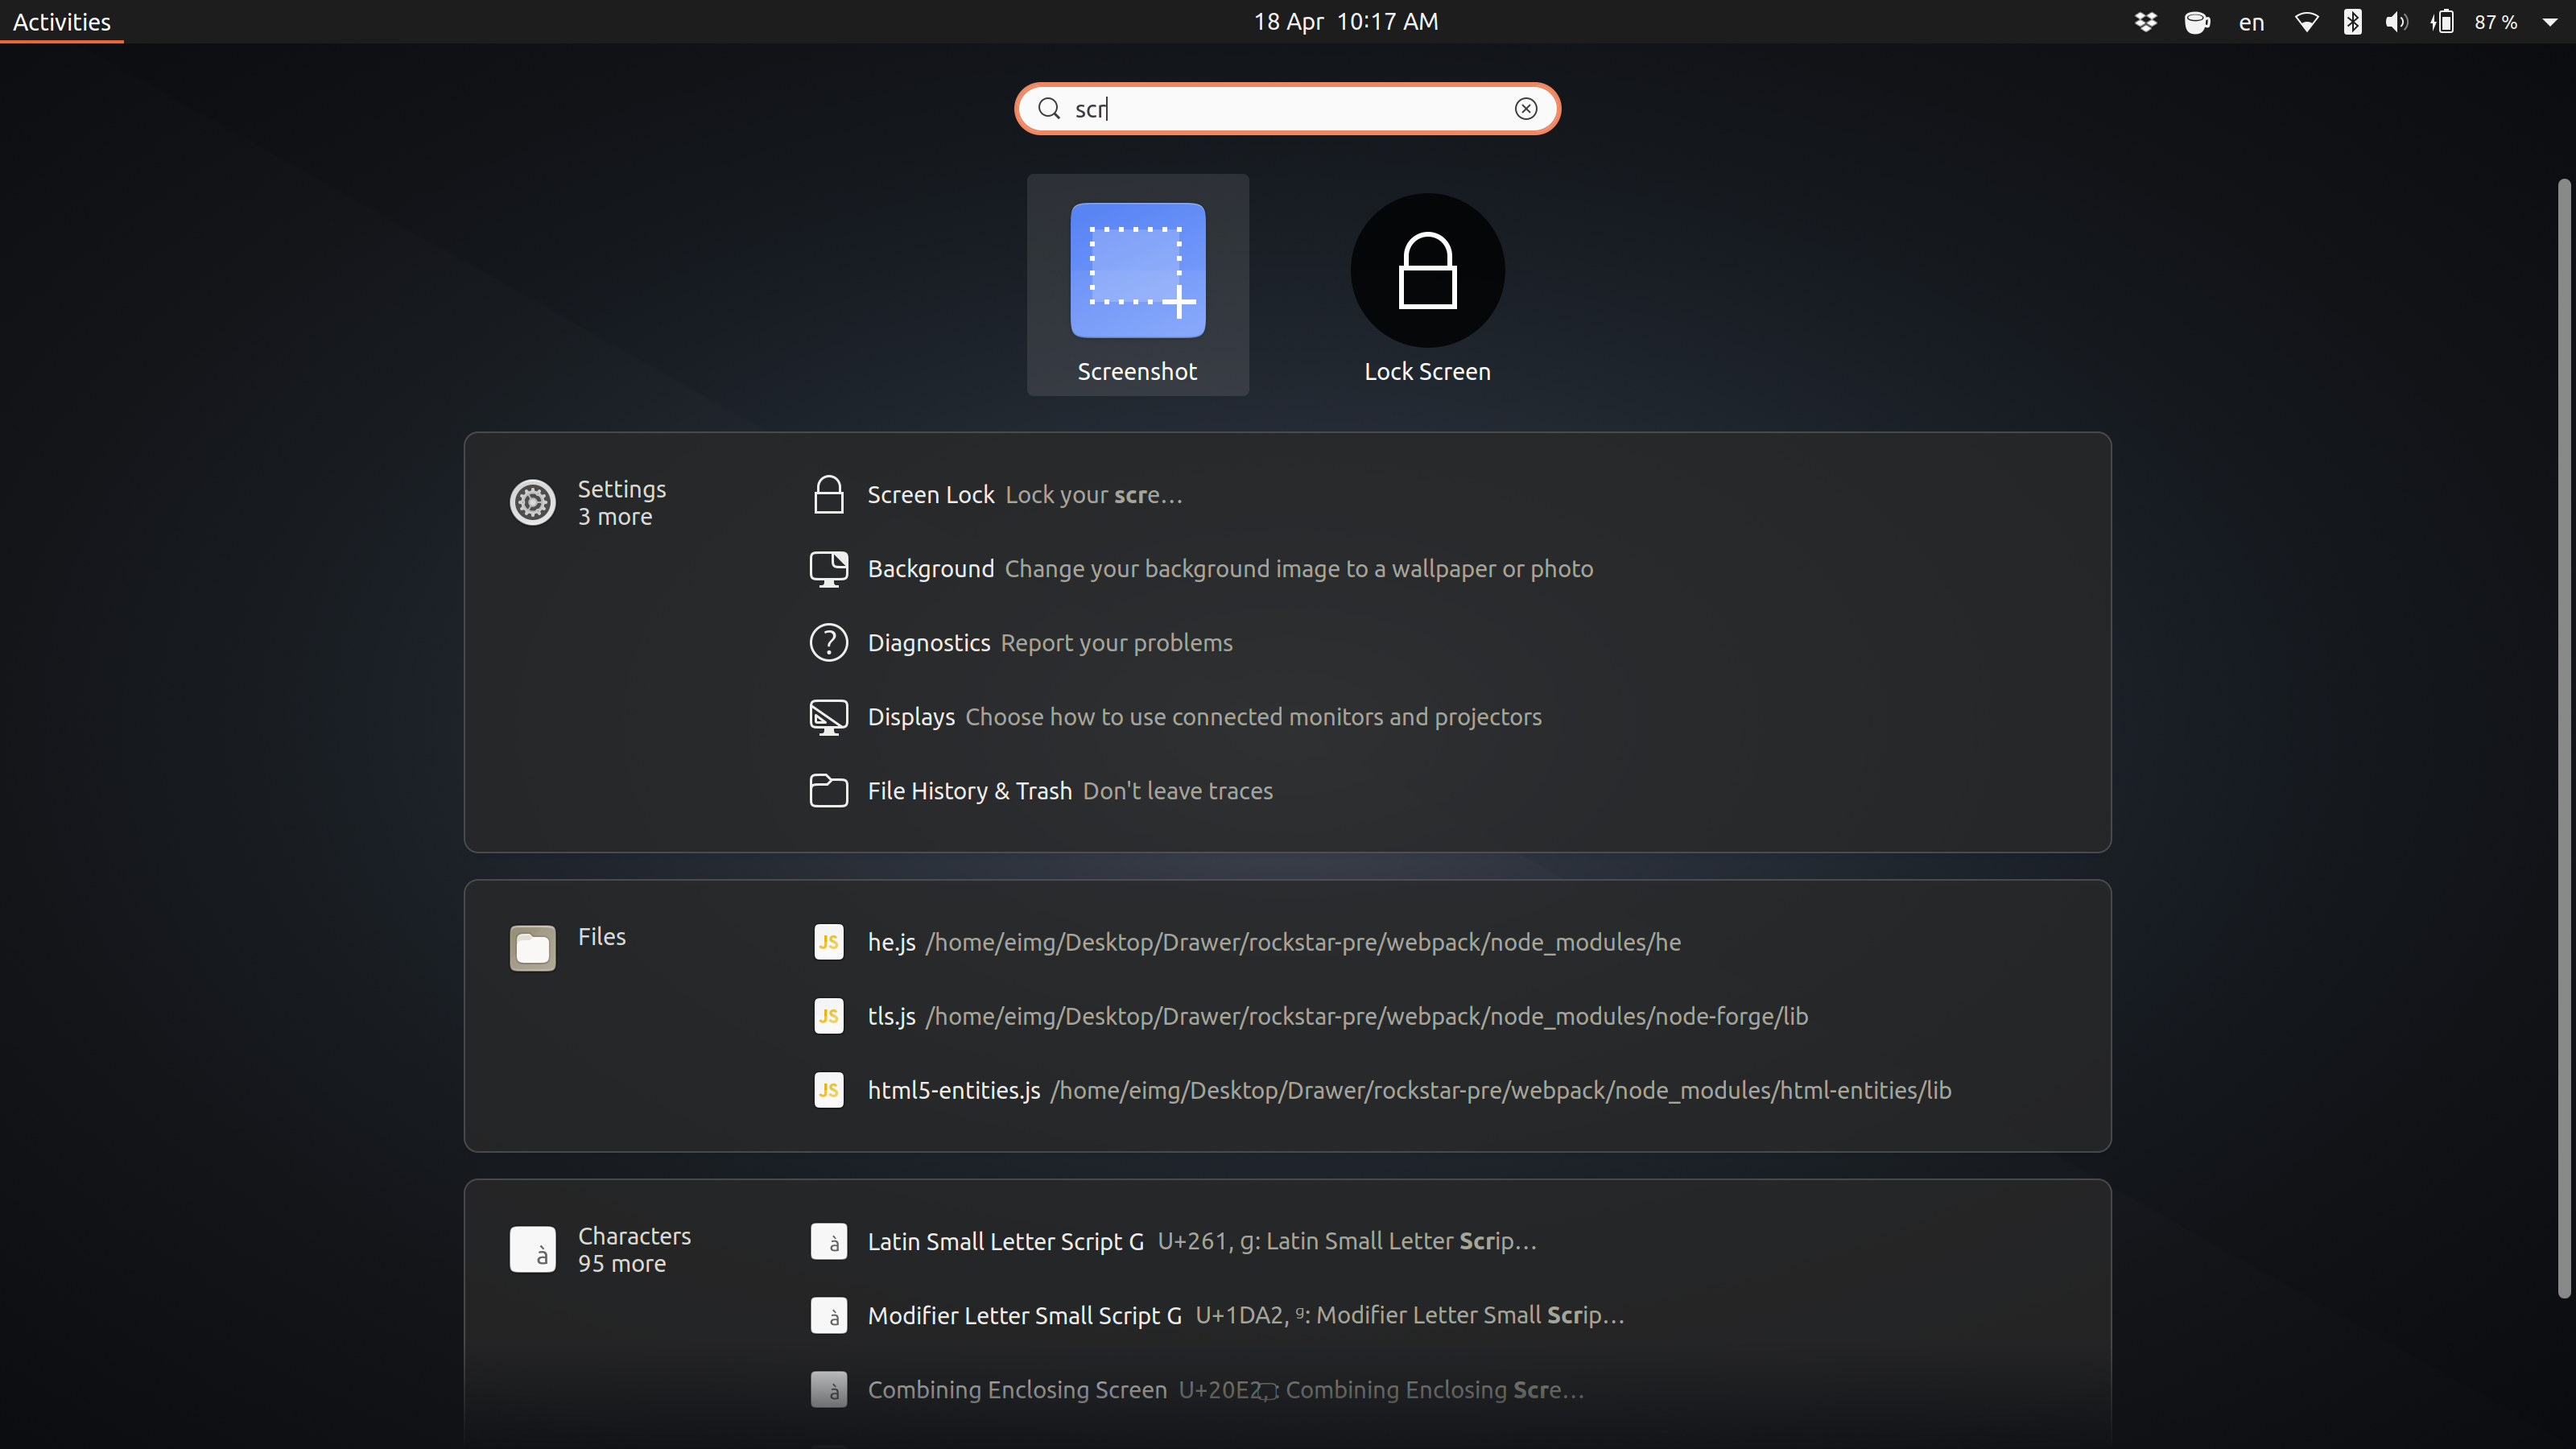Open the Bluetooth status icon

point(2352,22)
